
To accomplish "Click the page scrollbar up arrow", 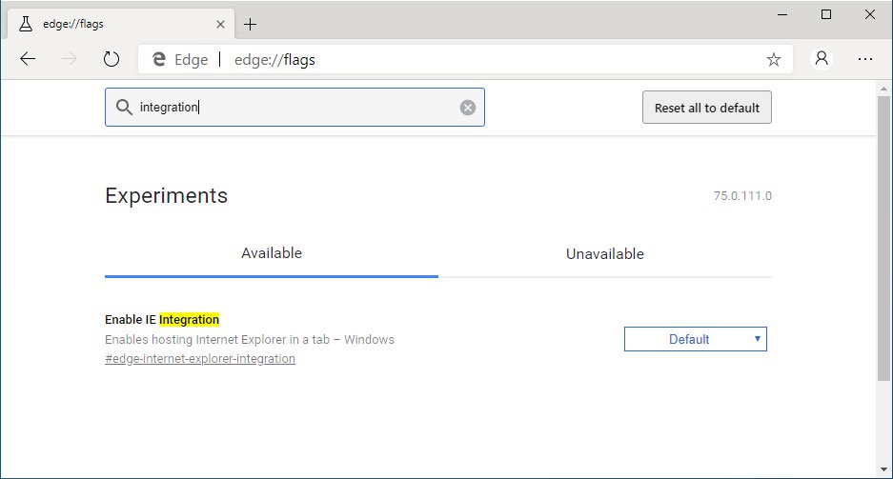I will (x=883, y=89).
